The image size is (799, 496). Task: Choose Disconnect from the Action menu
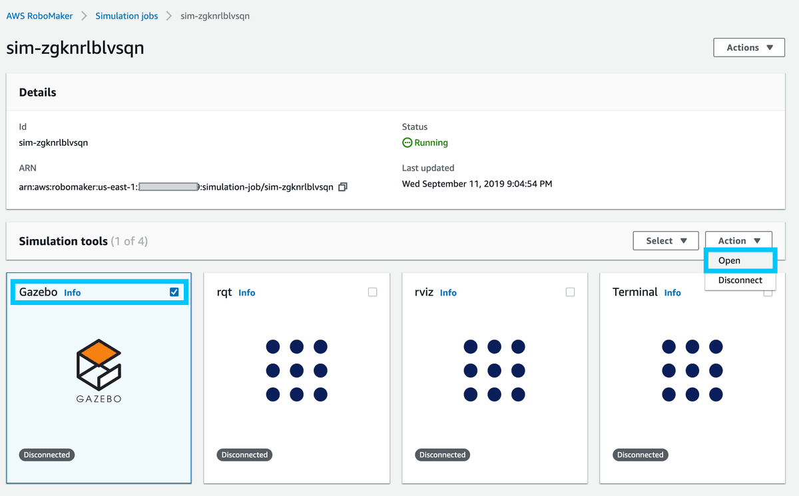(x=740, y=280)
